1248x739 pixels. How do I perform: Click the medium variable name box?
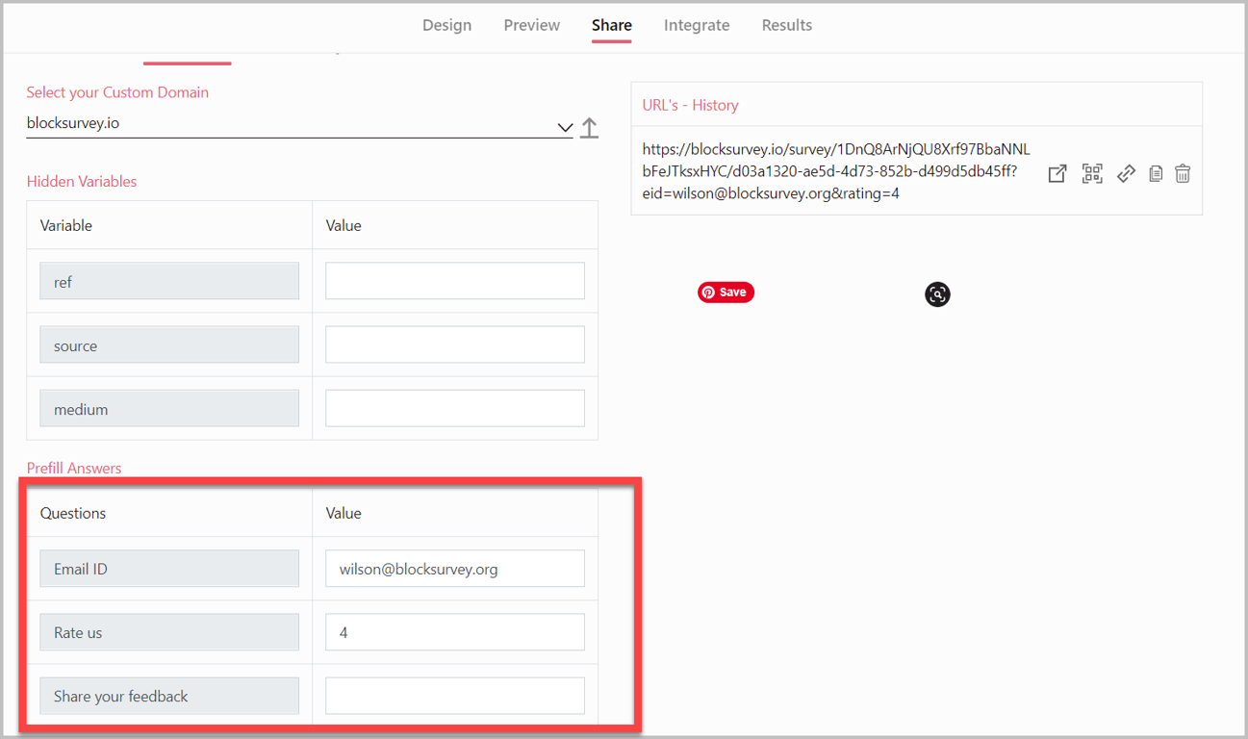169,408
